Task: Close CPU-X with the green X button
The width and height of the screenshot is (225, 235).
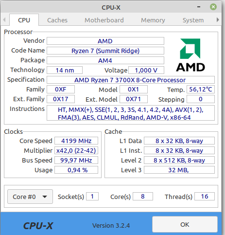Action: pyautogui.click(x=213, y=7)
